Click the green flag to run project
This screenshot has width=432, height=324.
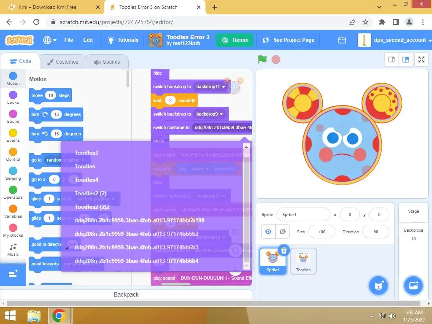(x=262, y=59)
